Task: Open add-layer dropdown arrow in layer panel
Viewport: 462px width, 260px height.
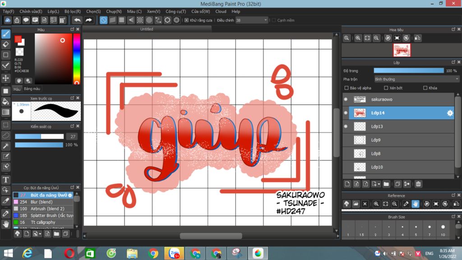Action: (x=379, y=184)
